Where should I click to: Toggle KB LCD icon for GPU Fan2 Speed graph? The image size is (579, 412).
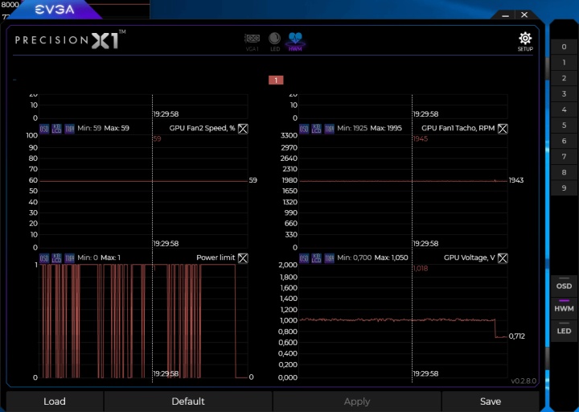click(x=56, y=129)
